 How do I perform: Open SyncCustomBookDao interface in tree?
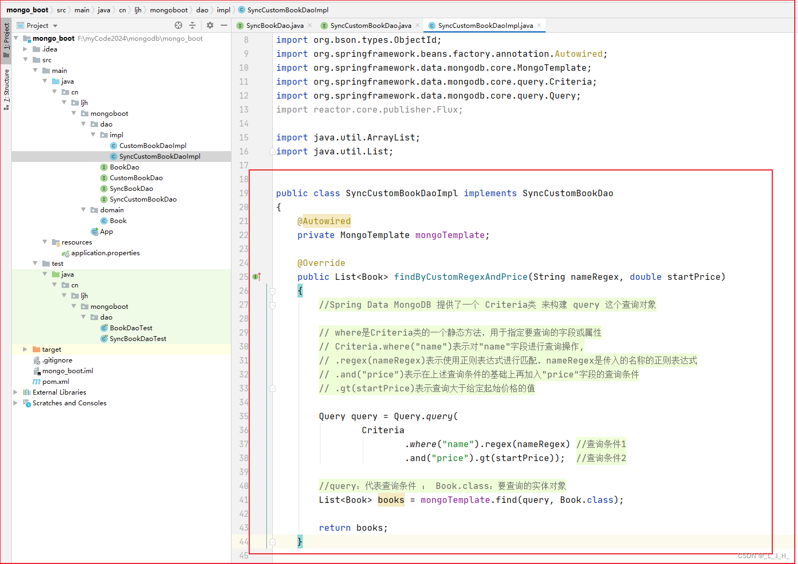coord(138,199)
